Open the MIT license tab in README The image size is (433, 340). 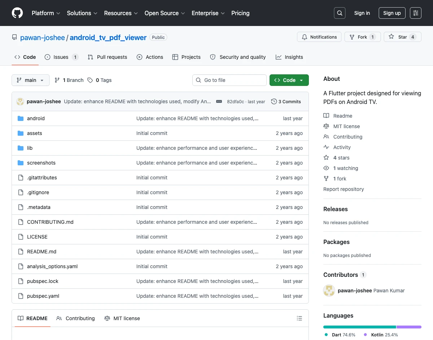122,318
